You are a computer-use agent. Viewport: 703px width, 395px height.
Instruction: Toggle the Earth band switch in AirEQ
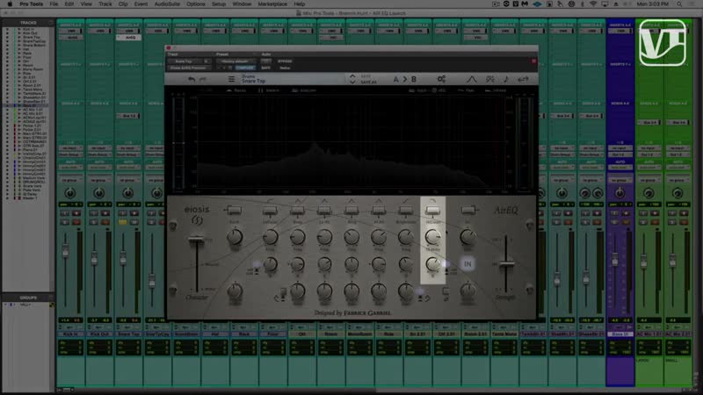[235, 210]
